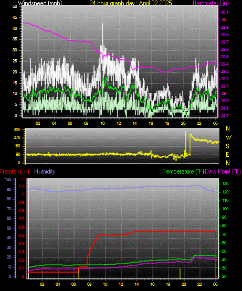The height and width of the screenshot is (291, 242).
Task: Click the Temperature (°F) legend label
Action: 183,171
